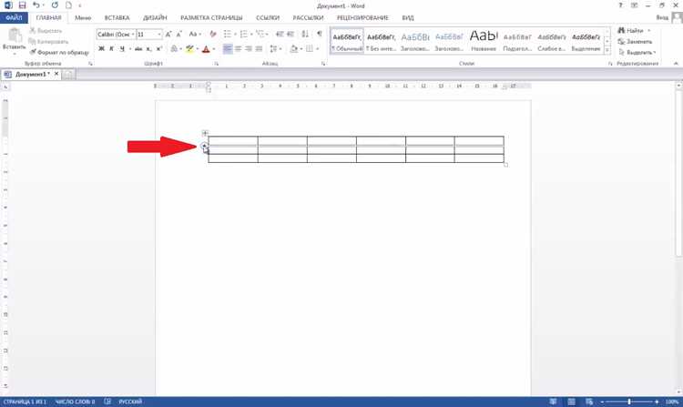683x407 pixels.
Task: Click the Increase font size icon
Action: (168, 34)
